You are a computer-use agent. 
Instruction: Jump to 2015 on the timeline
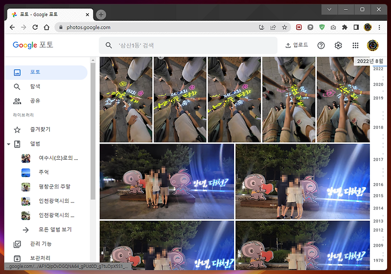(x=378, y=196)
